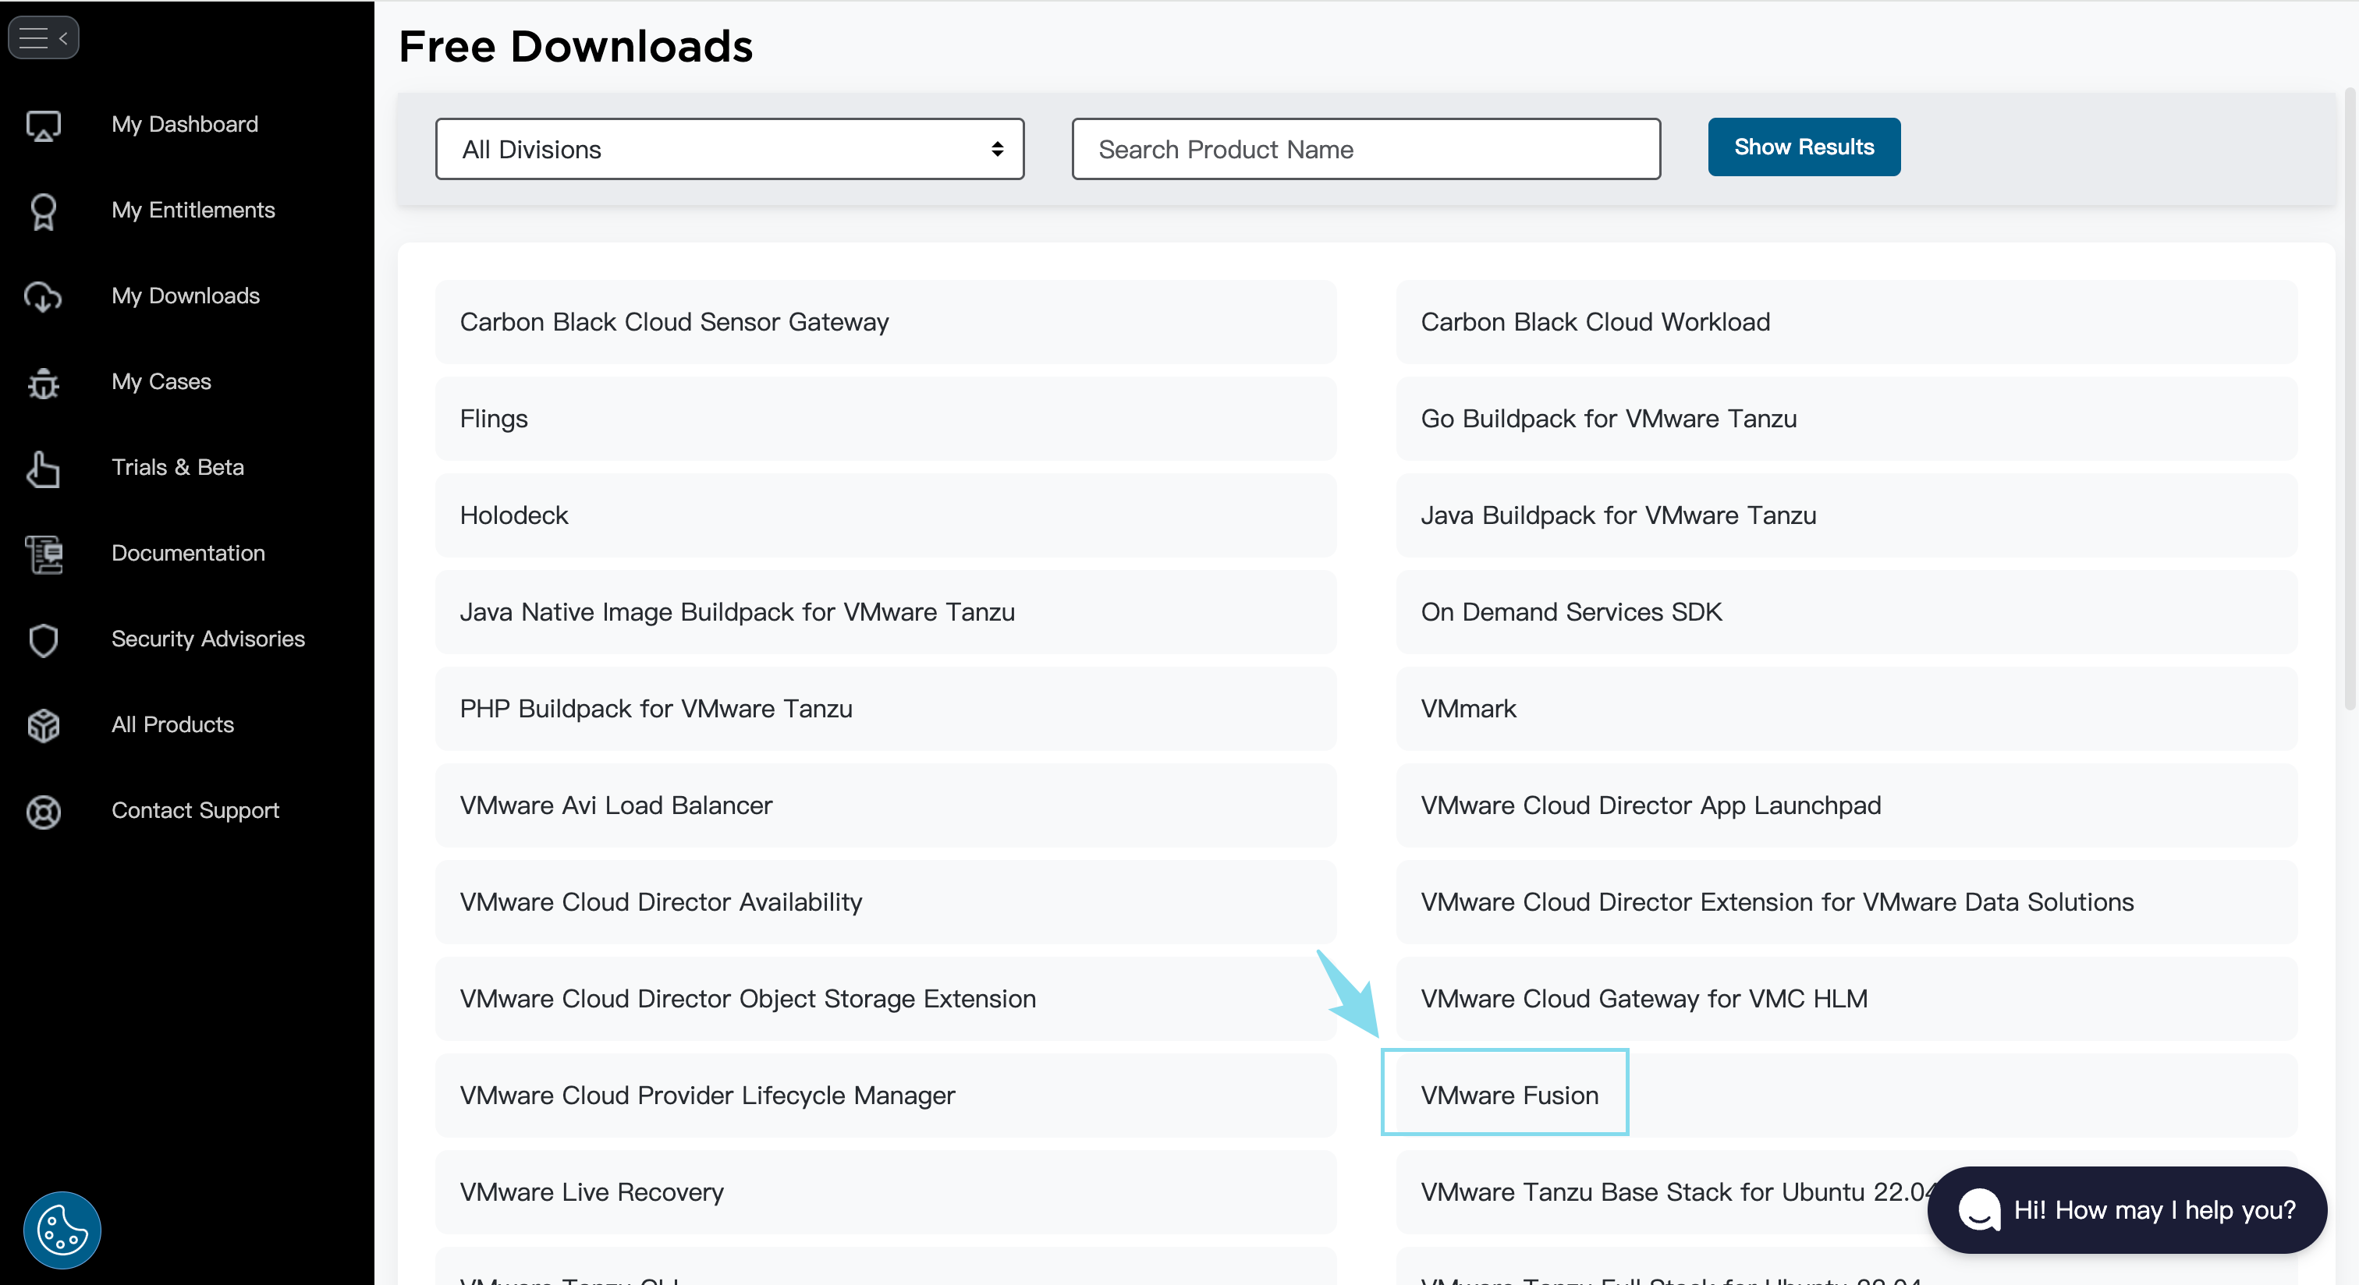Select VMware Cloud Director Availability
The width and height of the screenshot is (2359, 1285).
tap(885, 902)
